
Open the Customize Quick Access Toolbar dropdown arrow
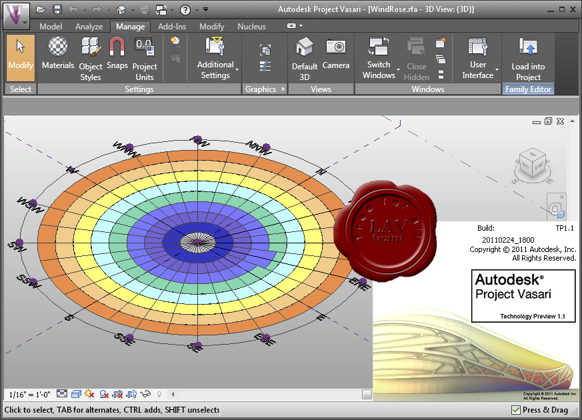(x=205, y=9)
